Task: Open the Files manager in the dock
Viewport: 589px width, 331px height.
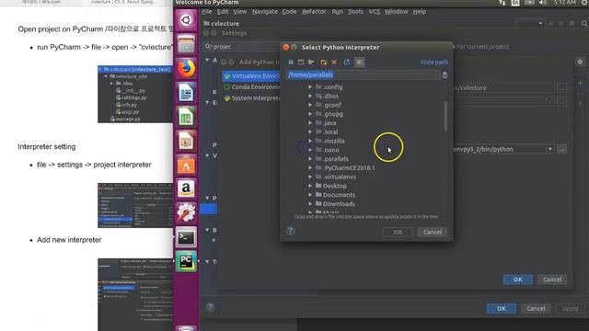Action: coord(186,44)
